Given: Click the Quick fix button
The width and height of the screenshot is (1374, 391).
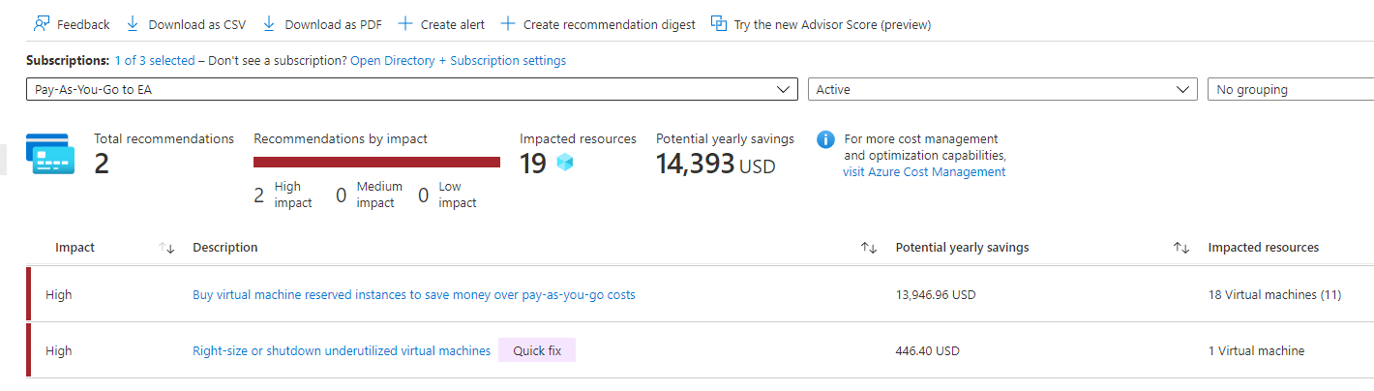Looking at the screenshot, I should coord(537,350).
